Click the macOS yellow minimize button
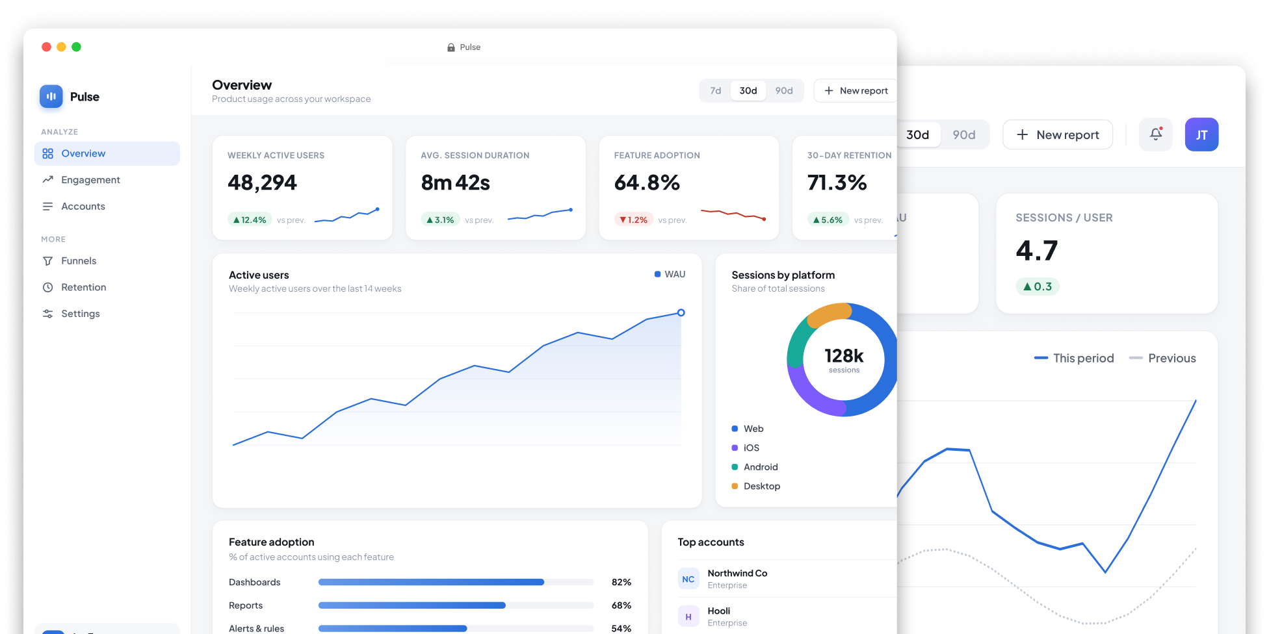The height and width of the screenshot is (634, 1269). point(61,47)
